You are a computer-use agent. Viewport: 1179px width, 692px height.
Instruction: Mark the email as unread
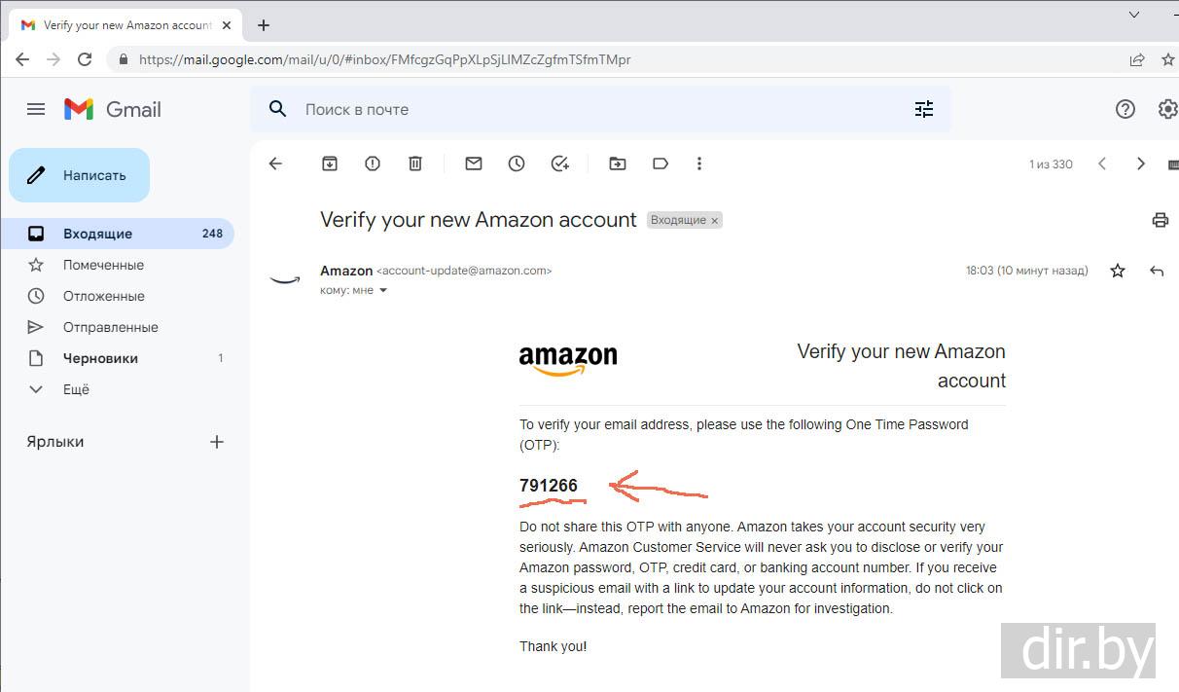click(x=474, y=164)
